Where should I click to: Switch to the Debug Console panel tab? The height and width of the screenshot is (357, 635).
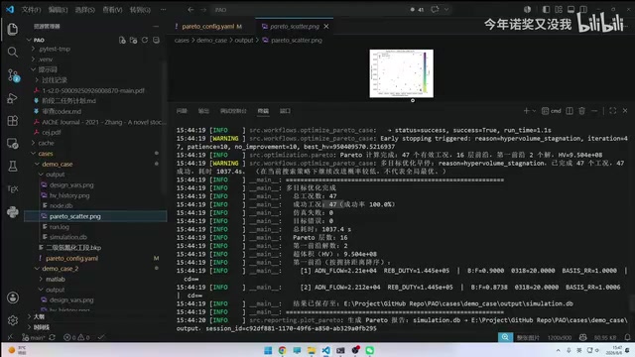click(233, 110)
